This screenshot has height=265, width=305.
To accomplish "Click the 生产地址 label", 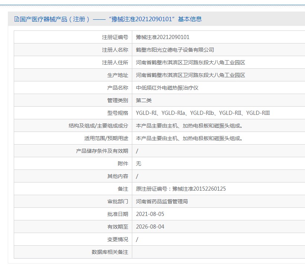I will click(117, 75).
